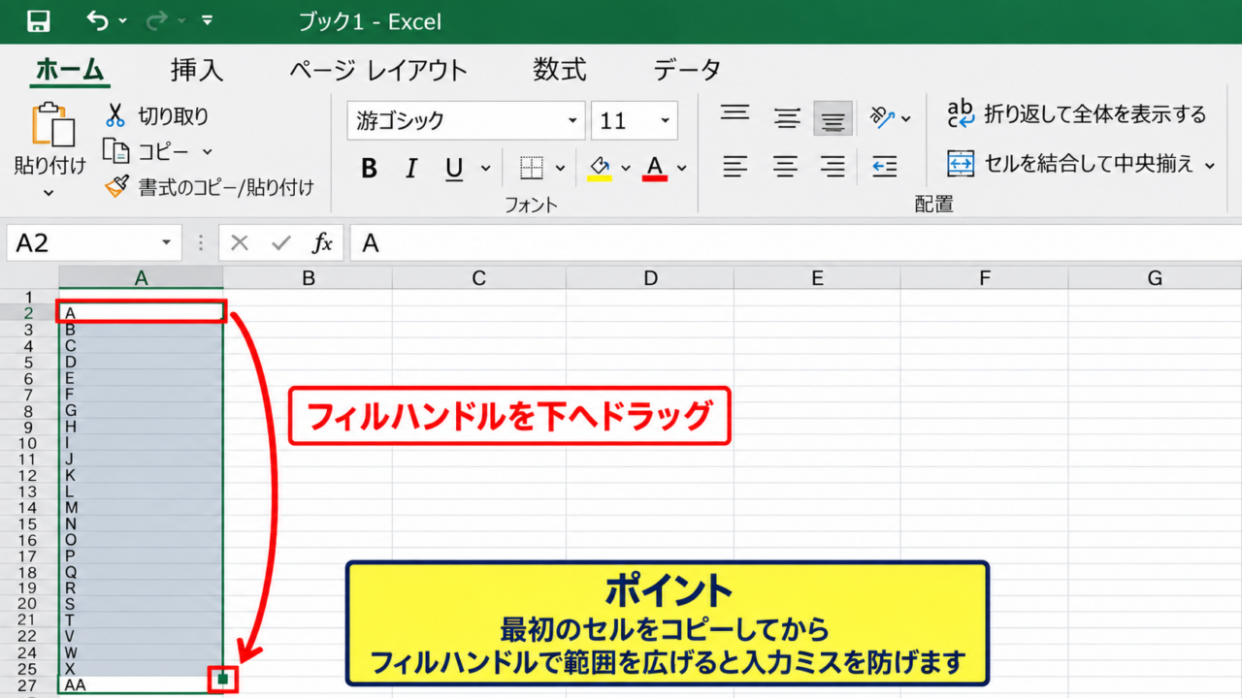Select row 14 header
This screenshot has height=698, width=1242.
click(29, 508)
